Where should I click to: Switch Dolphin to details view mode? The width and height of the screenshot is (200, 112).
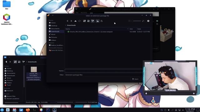point(23,62)
